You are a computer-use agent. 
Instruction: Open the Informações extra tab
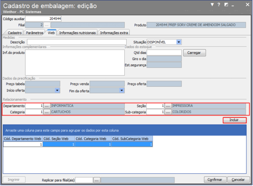pos(114,33)
